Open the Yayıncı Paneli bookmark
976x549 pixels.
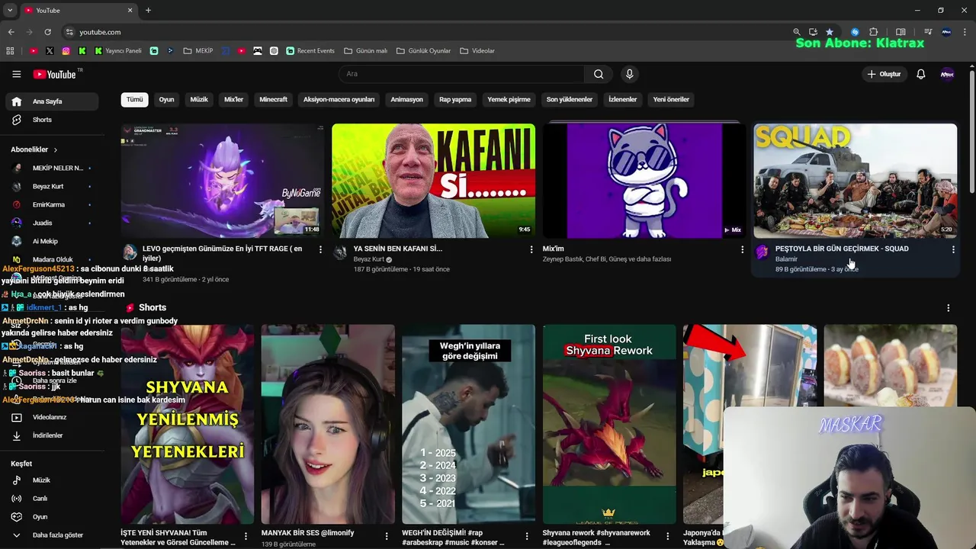pyautogui.click(x=118, y=51)
